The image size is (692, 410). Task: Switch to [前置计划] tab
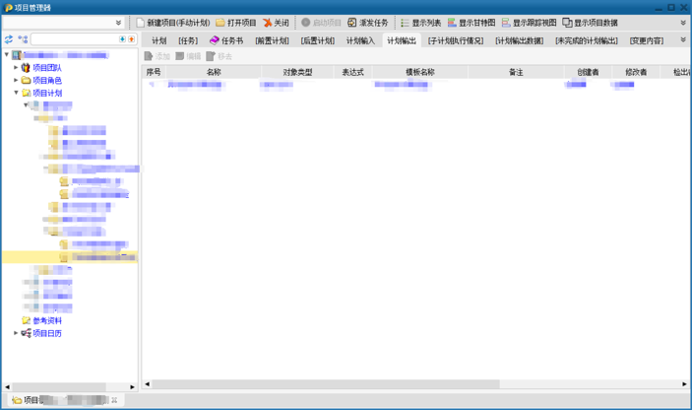tap(272, 40)
